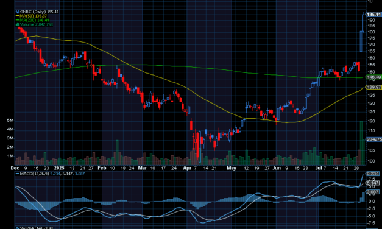Select the 'MA(50) 139.97' legend entry
The height and width of the screenshot is (229, 382).
pos(34,16)
